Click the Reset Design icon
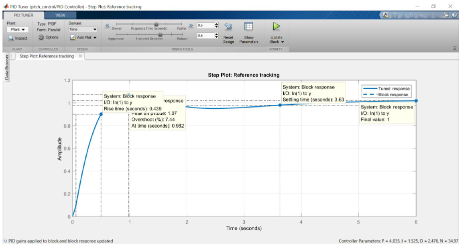 click(x=228, y=27)
